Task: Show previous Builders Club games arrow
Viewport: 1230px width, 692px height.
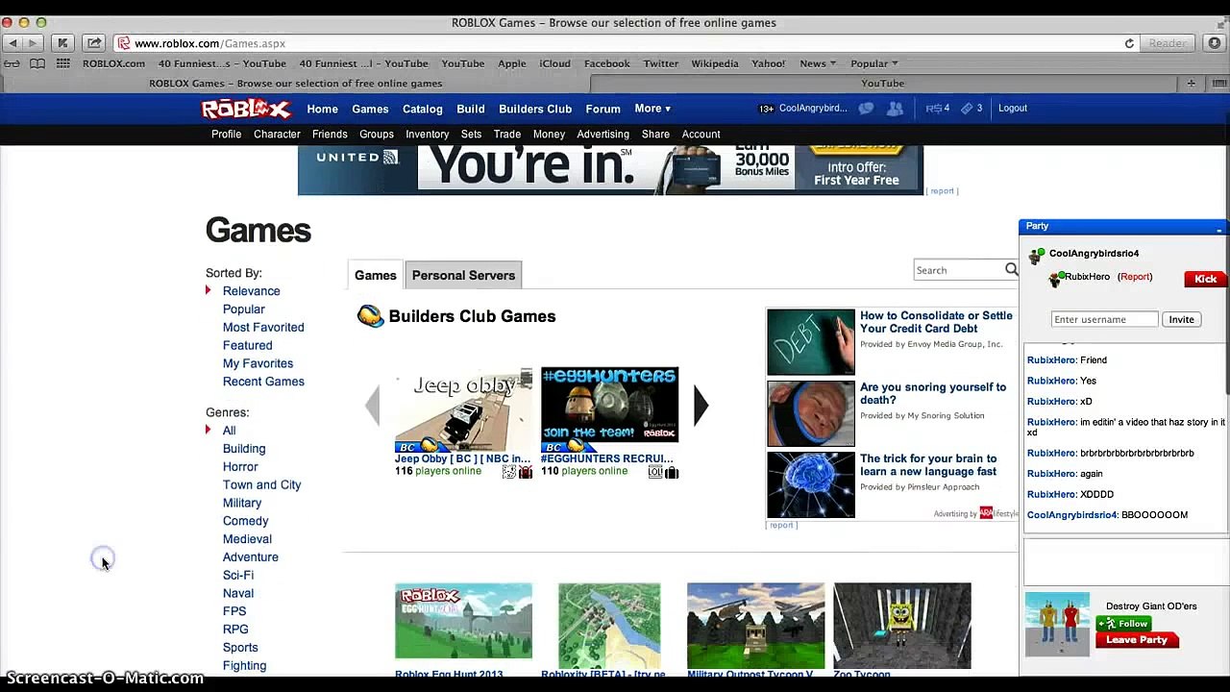Action: (x=373, y=406)
